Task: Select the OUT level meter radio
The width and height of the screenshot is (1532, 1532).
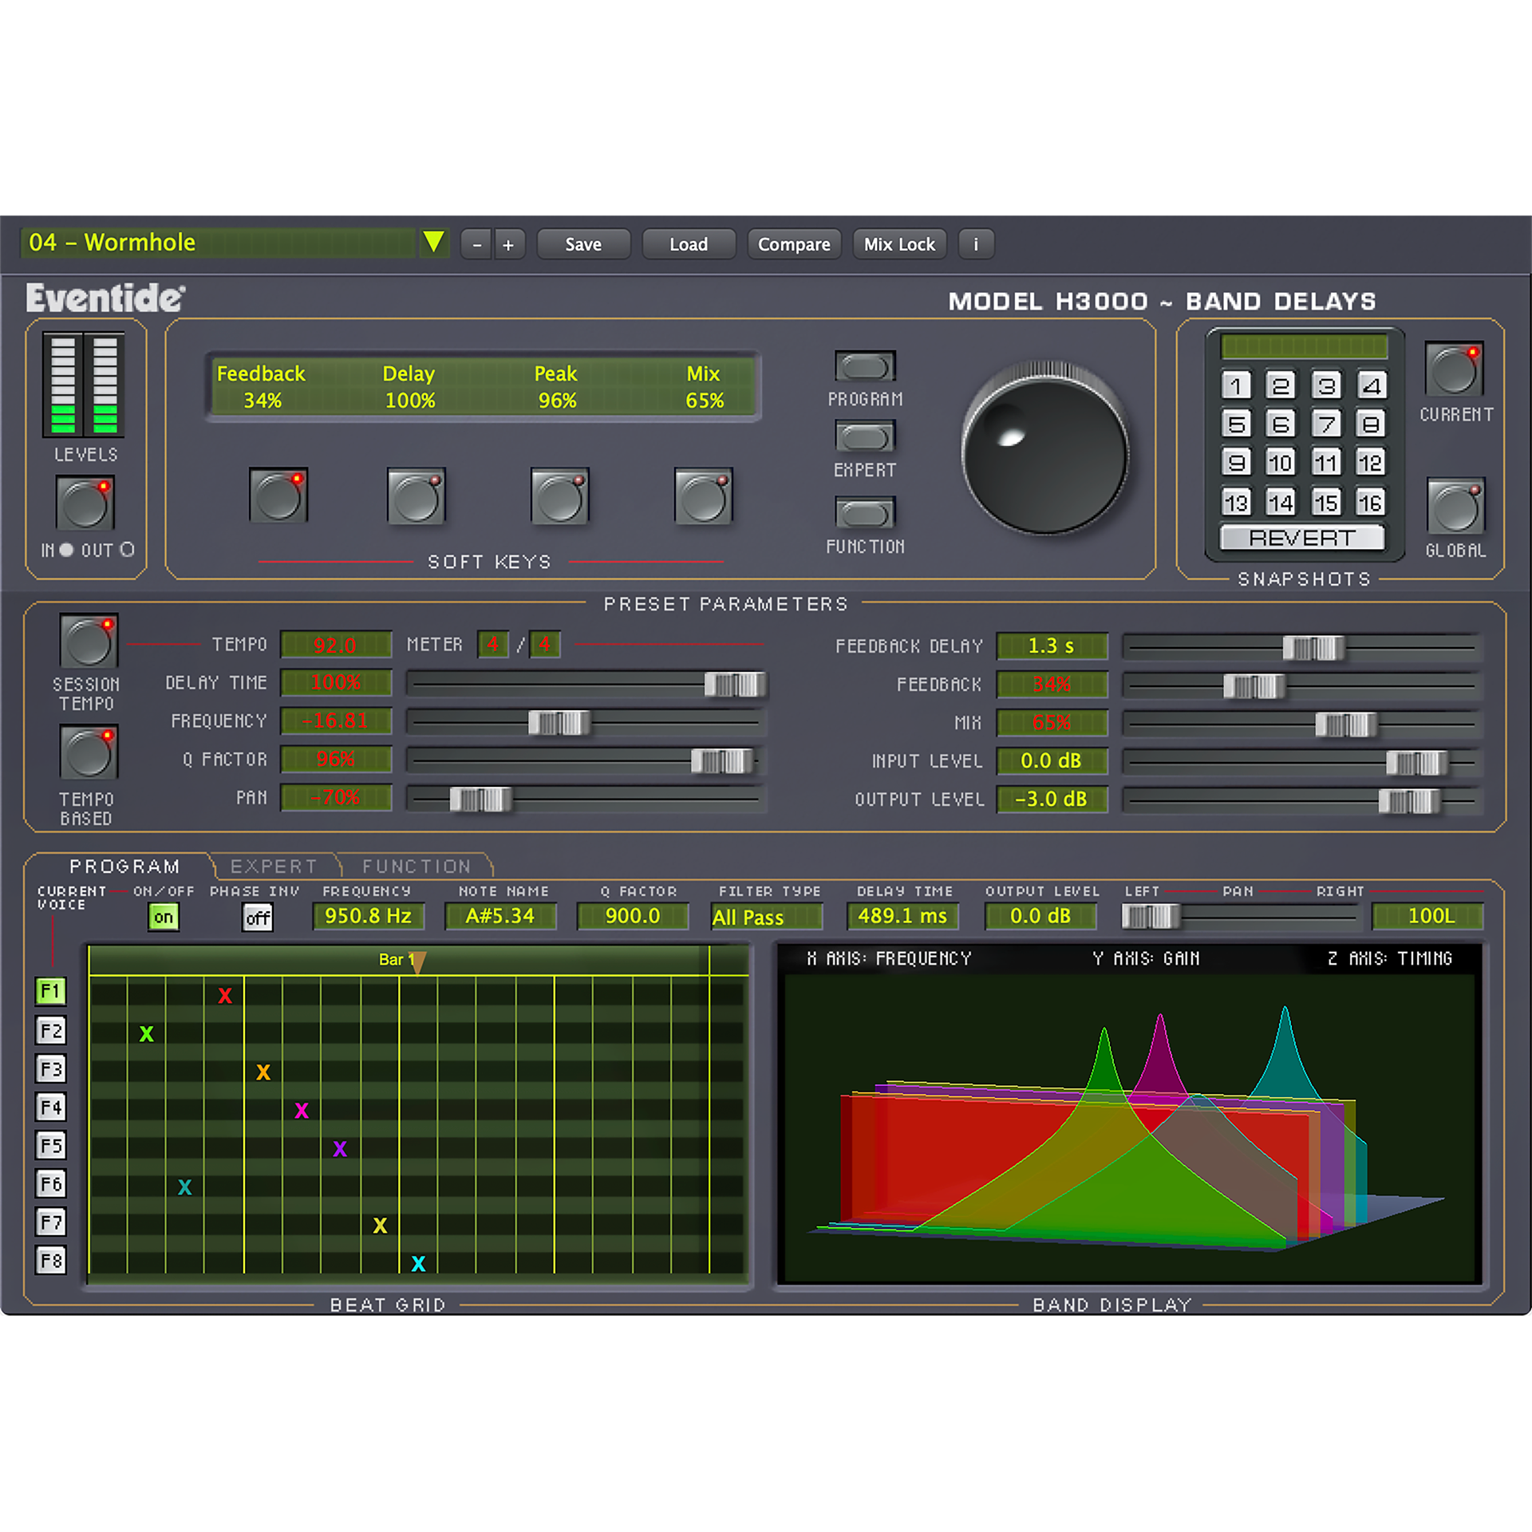Action: coord(127,550)
